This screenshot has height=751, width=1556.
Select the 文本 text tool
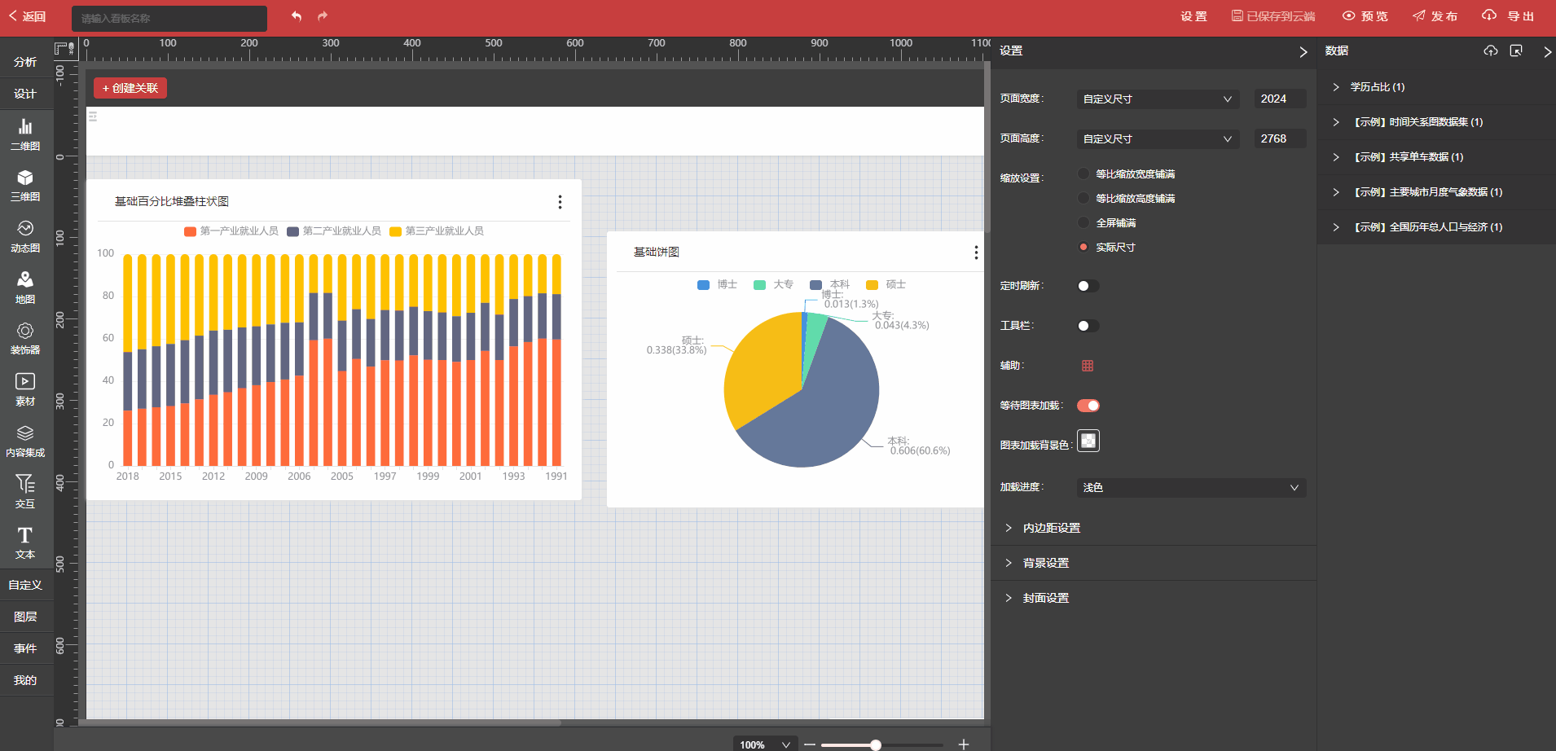pyautogui.click(x=25, y=542)
